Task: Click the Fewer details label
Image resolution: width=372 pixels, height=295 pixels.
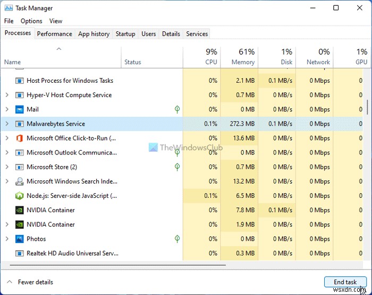Action: (36, 282)
